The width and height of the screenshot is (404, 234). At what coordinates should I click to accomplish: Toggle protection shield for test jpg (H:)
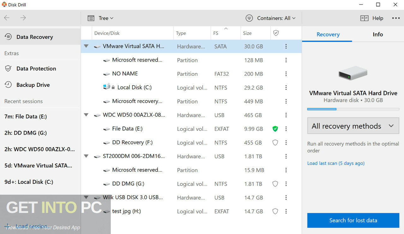coord(275,211)
